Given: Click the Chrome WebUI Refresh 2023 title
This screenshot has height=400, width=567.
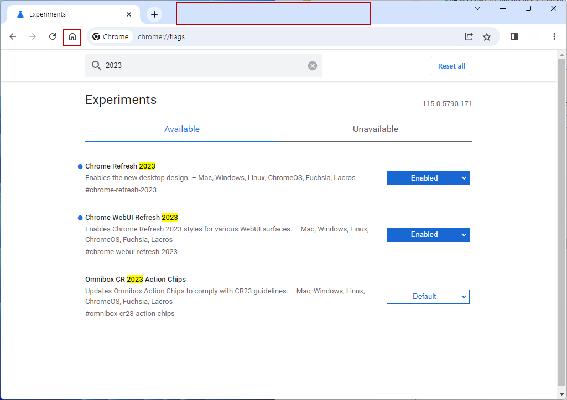Looking at the screenshot, I should pos(132,217).
